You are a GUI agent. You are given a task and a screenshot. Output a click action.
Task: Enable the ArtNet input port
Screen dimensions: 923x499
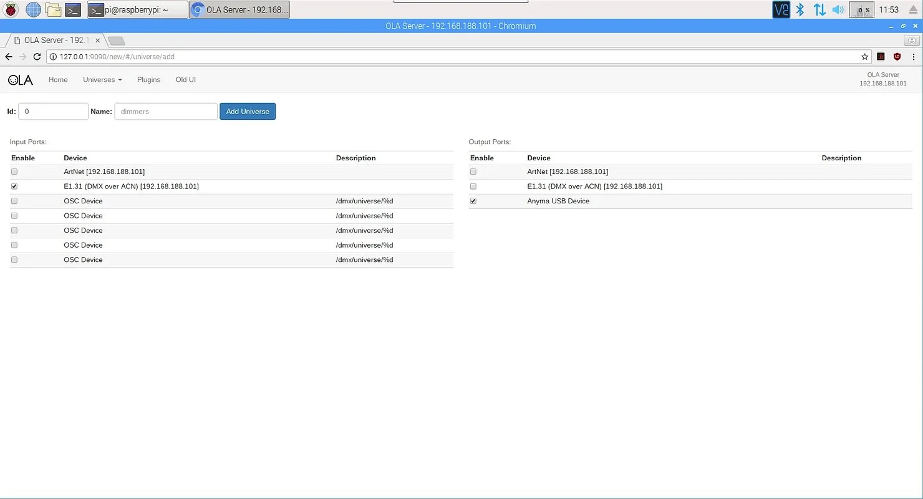14,172
